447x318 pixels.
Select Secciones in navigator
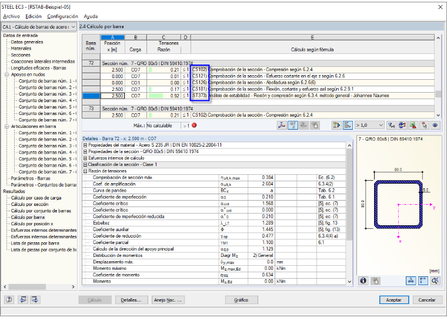click(21, 55)
